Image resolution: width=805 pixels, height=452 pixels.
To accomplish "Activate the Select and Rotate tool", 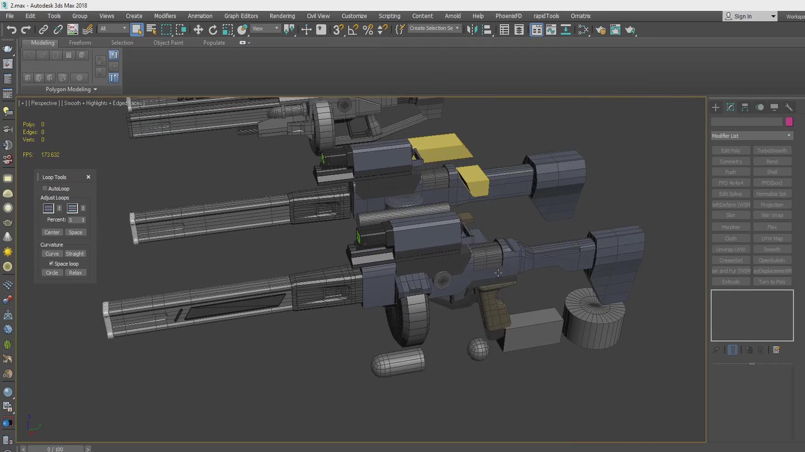I will [213, 30].
